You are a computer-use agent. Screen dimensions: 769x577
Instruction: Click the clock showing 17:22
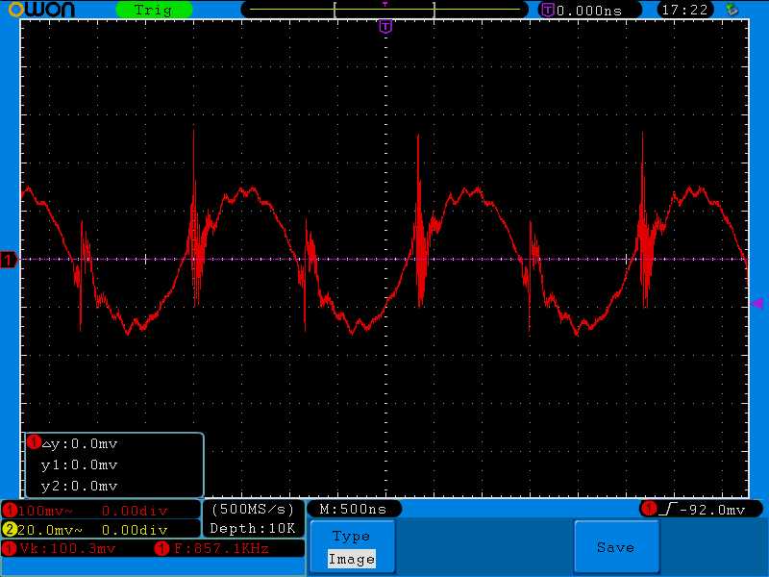(684, 10)
